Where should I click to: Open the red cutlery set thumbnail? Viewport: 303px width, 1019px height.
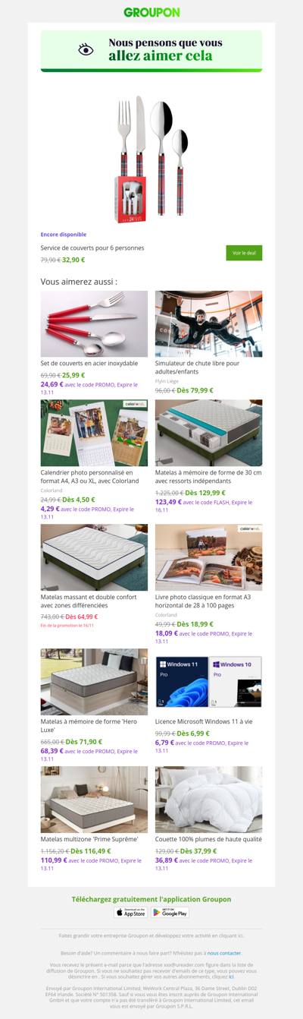click(x=94, y=324)
